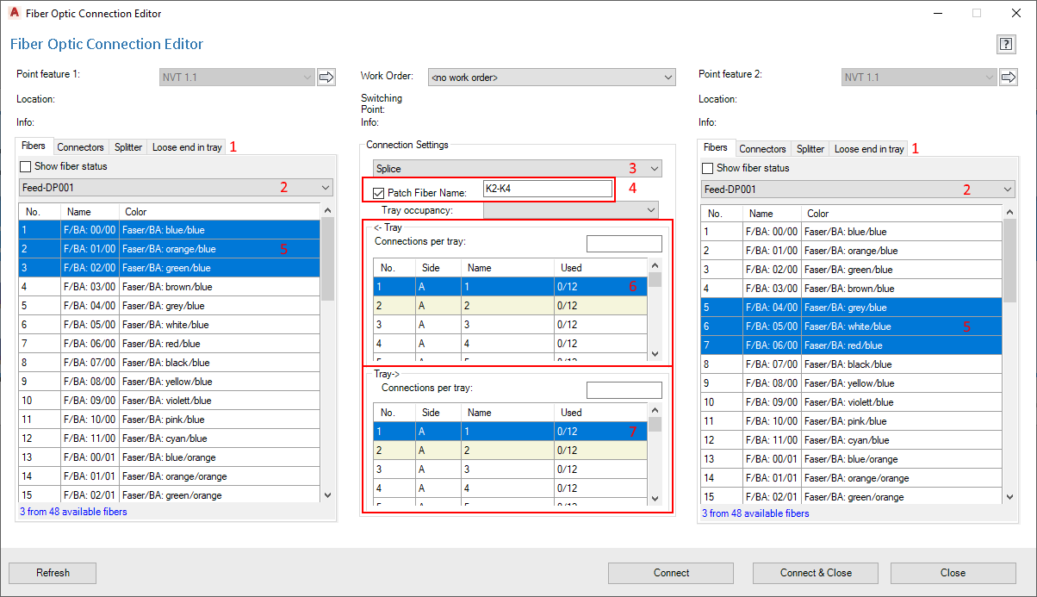The width and height of the screenshot is (1037, 597).
Task: Select left fiber row F/BA: 00/00
Action: coord(170,230)
